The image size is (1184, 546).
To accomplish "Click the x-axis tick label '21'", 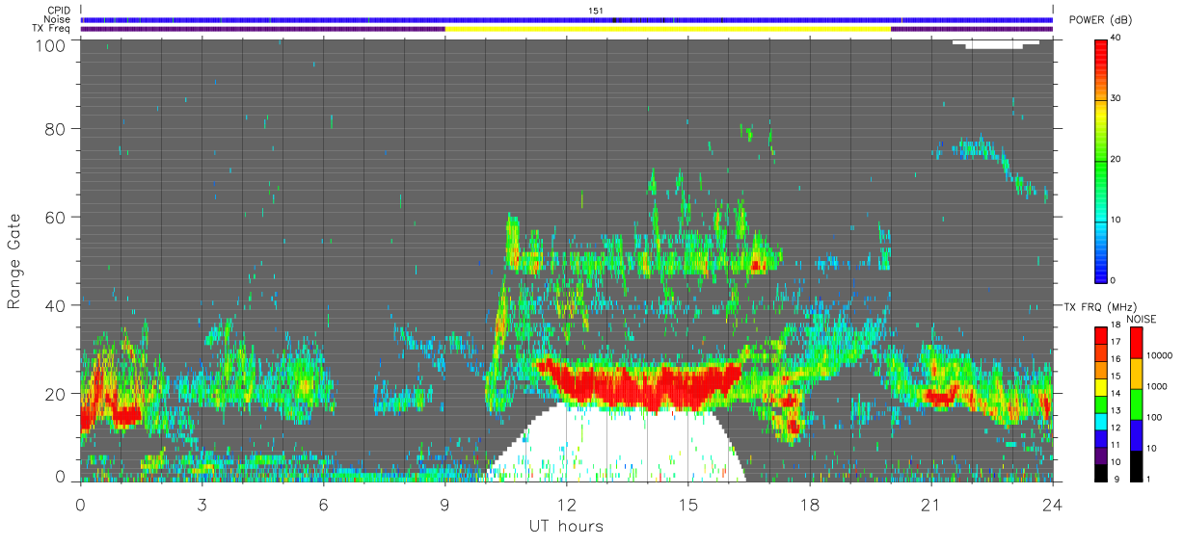I will [930, 505].
